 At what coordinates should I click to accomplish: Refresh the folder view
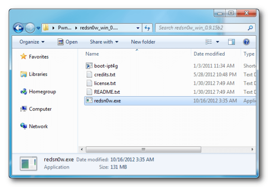click(147, 28)
